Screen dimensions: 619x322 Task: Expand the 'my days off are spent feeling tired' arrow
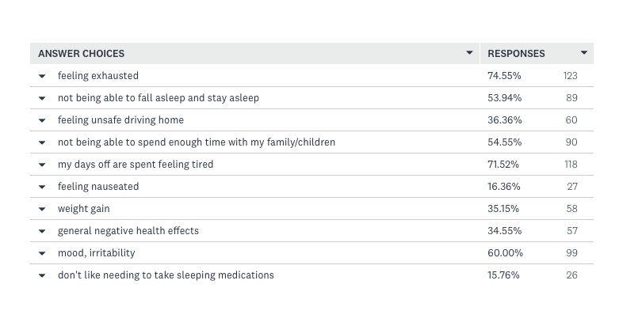click(x=42, y=165)
